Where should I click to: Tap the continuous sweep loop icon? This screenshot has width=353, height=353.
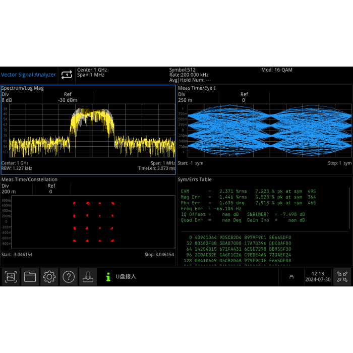click(x=67, y=75)
